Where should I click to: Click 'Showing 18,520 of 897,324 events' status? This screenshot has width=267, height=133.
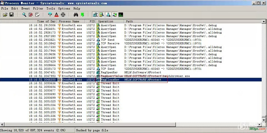pyautogui.click(x=33, y=130)
